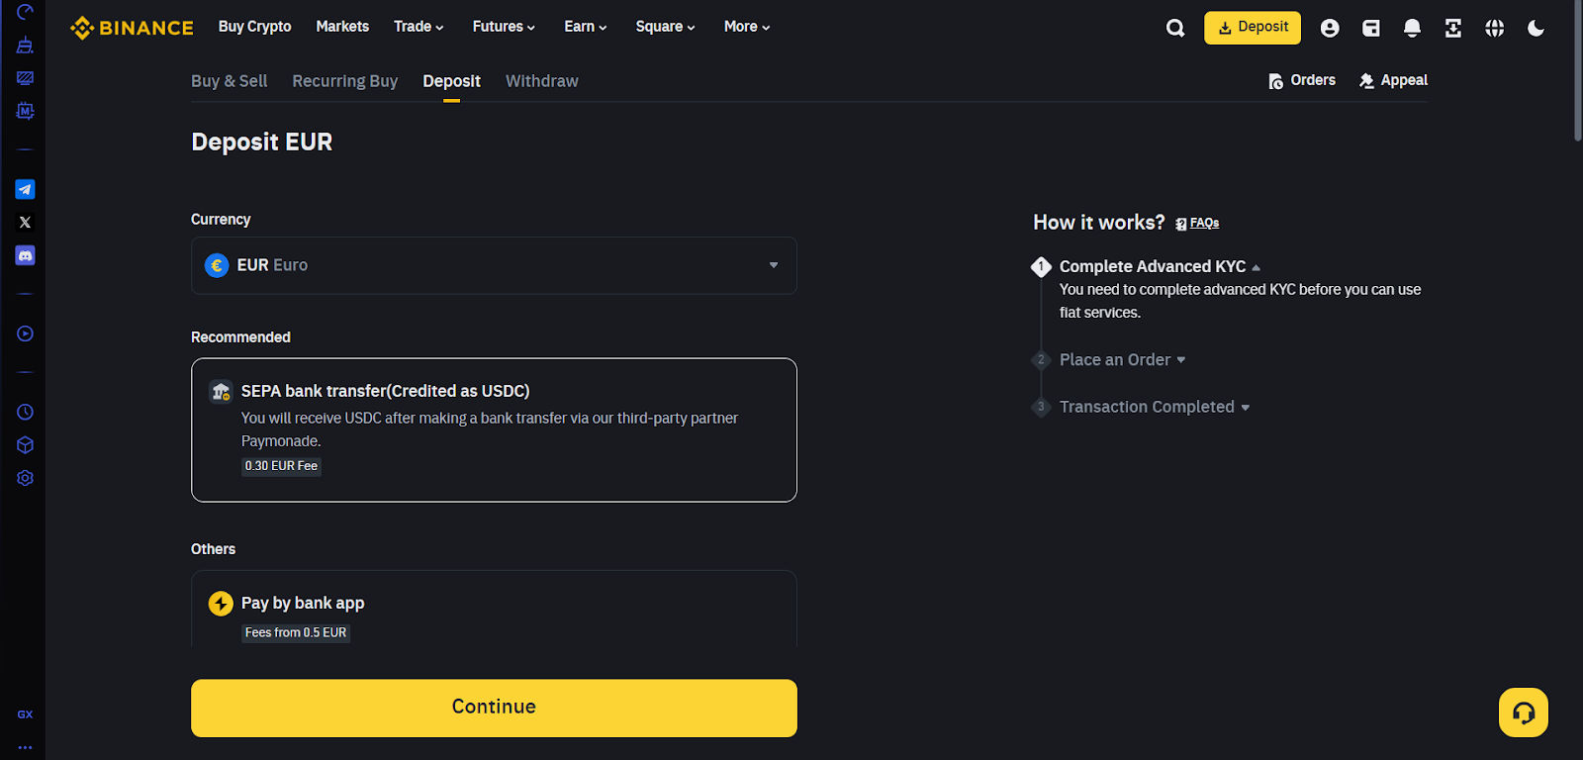Screen dimensions: 1583x760
Task: Click the Binance logo
Action: click(132, 28)
